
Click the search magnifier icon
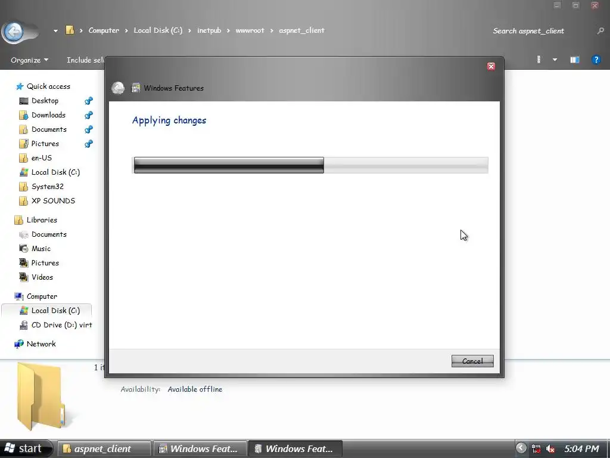click(x=600, y=31)
